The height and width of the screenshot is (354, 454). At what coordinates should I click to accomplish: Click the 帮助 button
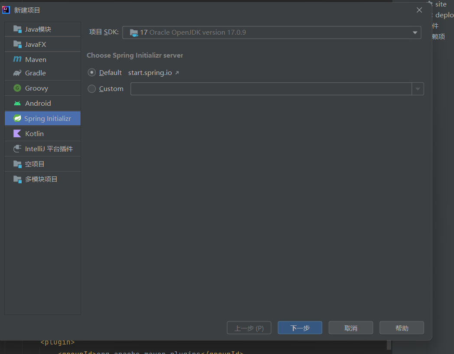click(x=402, y=328)
